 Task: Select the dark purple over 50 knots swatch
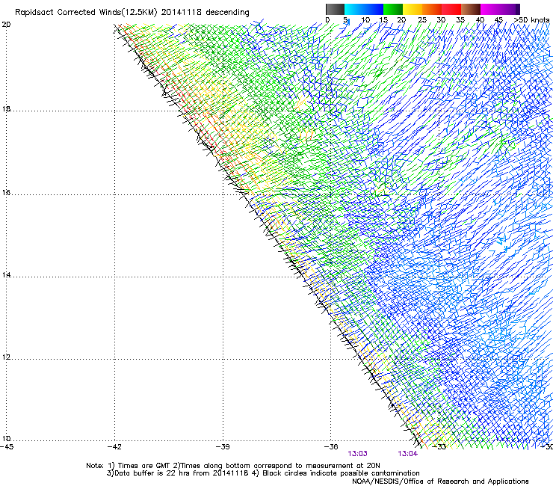[517, 9]
